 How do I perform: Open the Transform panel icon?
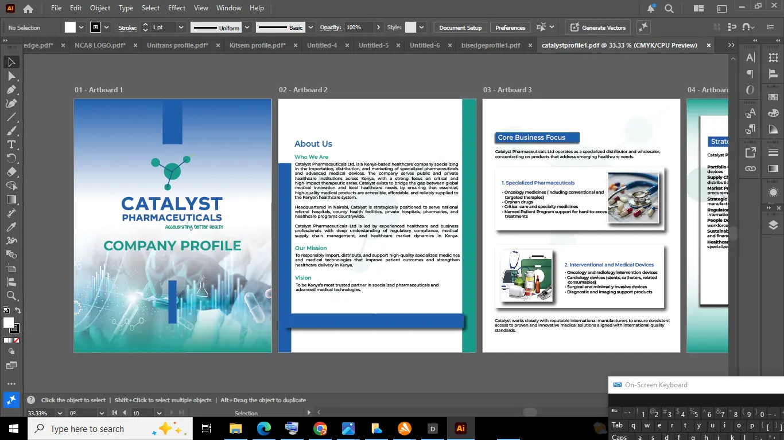[773, 57]
